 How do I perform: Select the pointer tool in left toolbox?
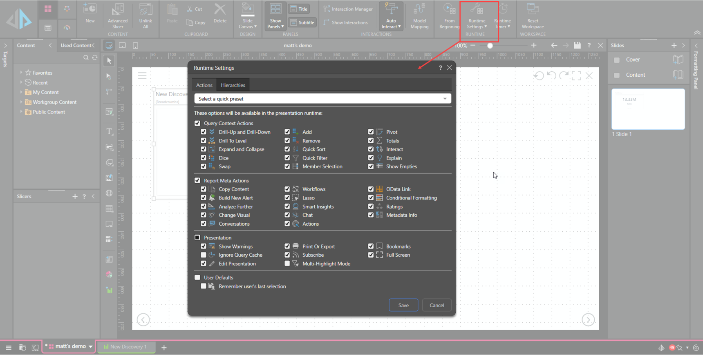[109, 61]
